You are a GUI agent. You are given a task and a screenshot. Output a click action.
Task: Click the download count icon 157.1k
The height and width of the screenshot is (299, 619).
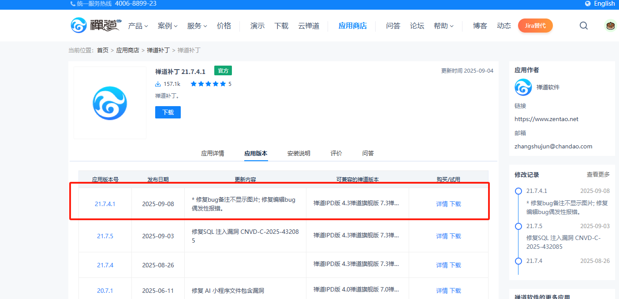[x=158, y=84]
